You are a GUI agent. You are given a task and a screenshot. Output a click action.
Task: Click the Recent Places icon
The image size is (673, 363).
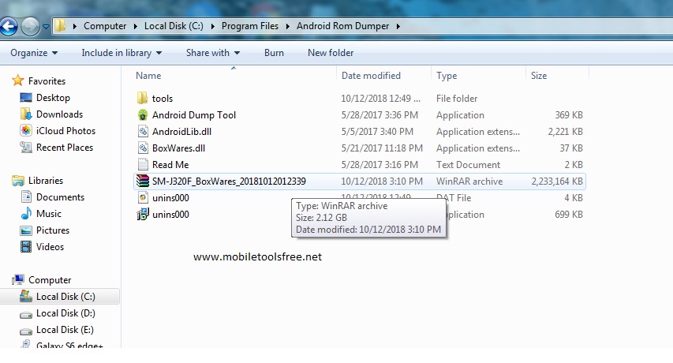coord(26,148)
